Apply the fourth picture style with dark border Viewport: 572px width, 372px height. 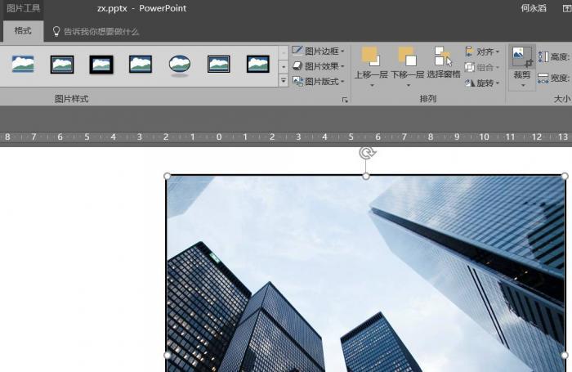(141, 65)
